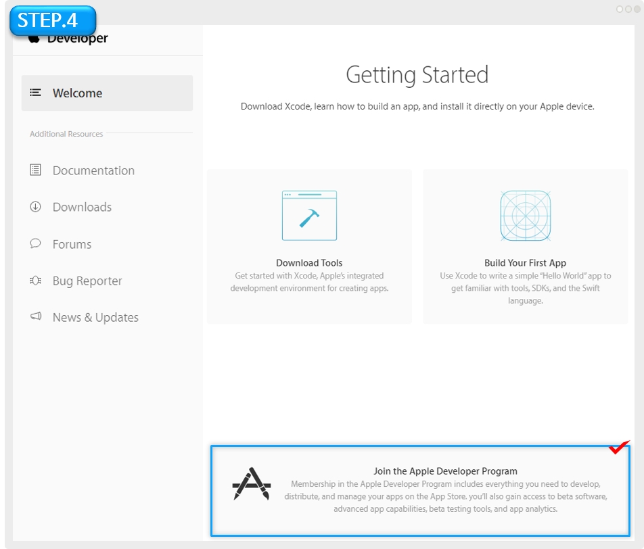This screenshot has width=644, height=549.
Task: Click the App Store pencil-and-brush icon
Action: point(252,483)
